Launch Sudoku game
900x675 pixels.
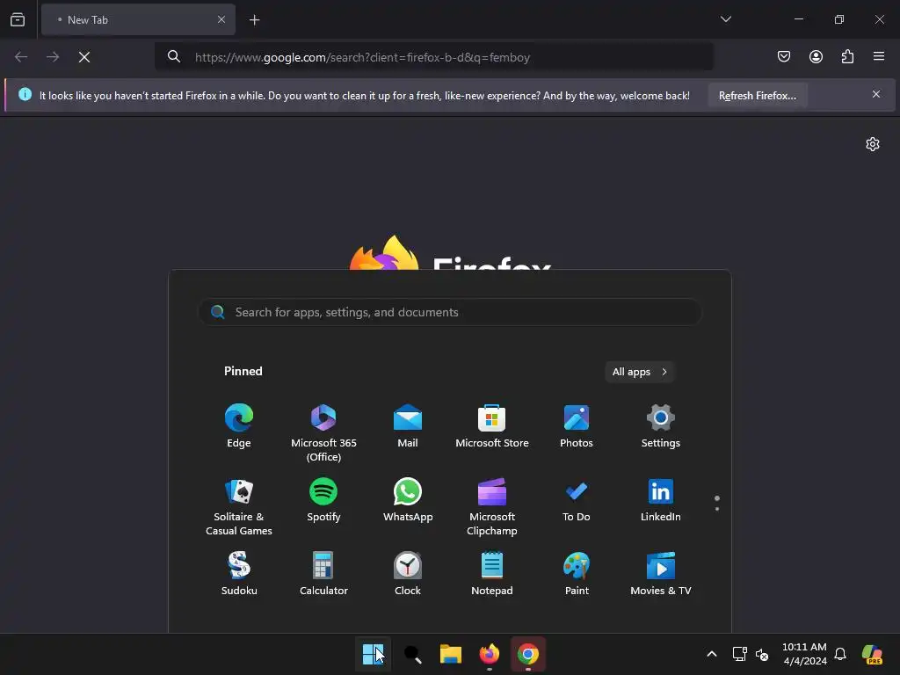point(239,573)
